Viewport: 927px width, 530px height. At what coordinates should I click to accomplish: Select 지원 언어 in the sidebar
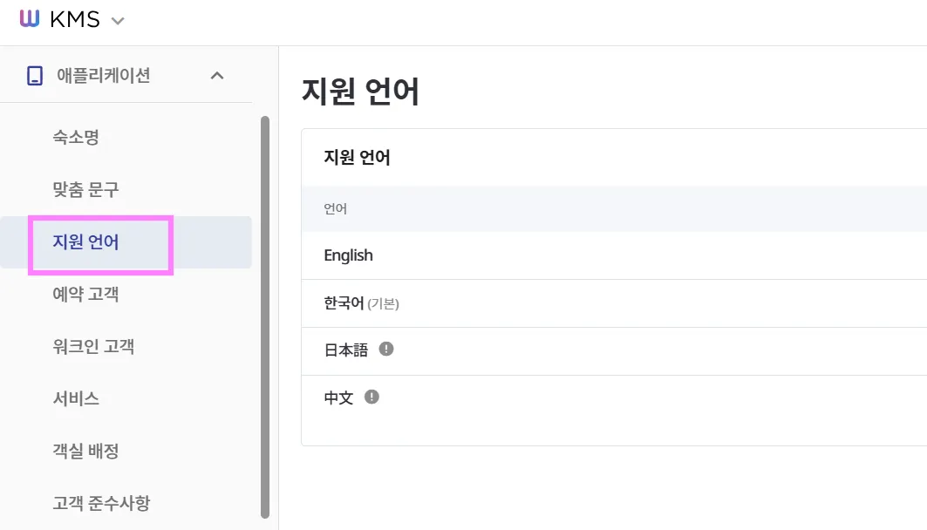[x=85, y=242]
